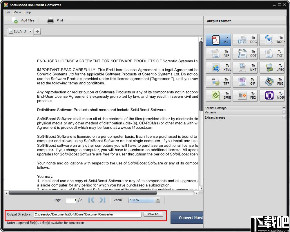Open the File menu
Image resolution: width=290 pixels, height=232 pixels.
(x=8, y=12)
